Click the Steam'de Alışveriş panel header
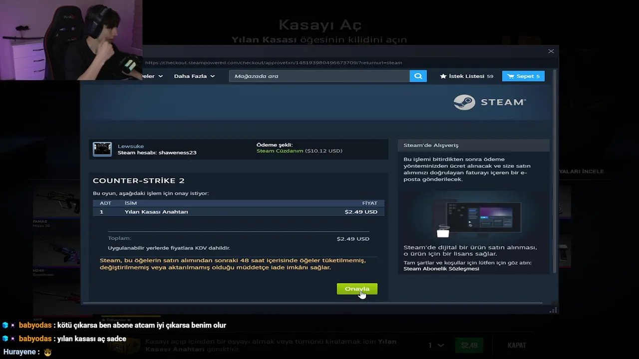 473,145
